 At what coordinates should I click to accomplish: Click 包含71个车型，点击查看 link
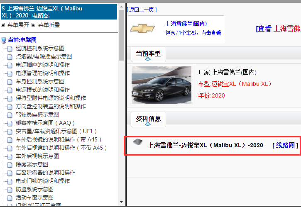pos(193,33)
